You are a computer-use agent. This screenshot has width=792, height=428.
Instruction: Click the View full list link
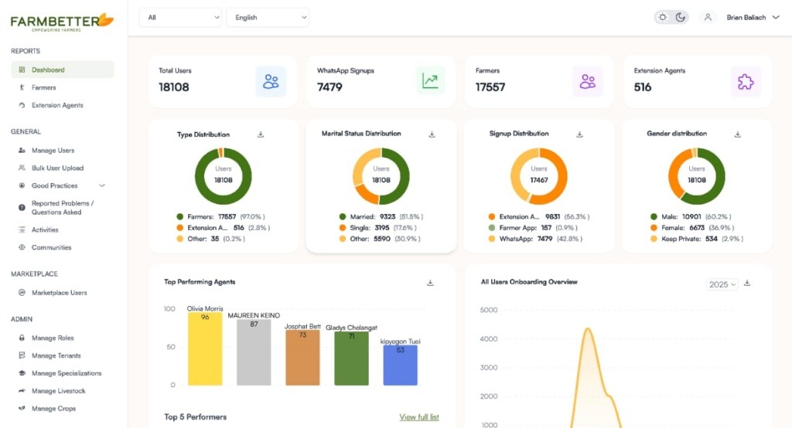pos(419,417)
